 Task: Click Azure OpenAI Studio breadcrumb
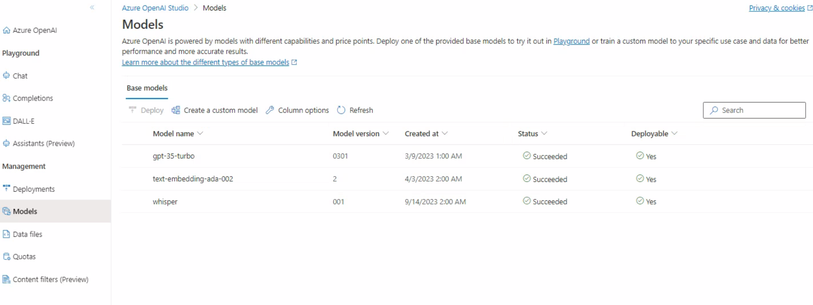tap(155, 8)
